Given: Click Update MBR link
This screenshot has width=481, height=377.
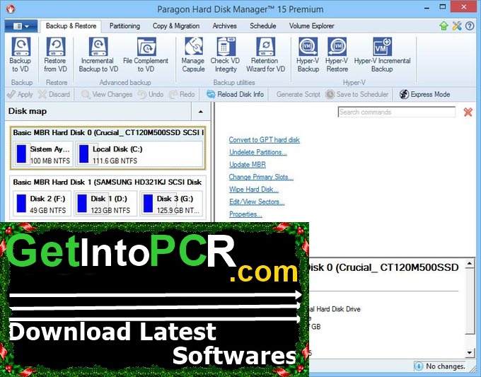Looking at the screenshot, I should point(248,165).
